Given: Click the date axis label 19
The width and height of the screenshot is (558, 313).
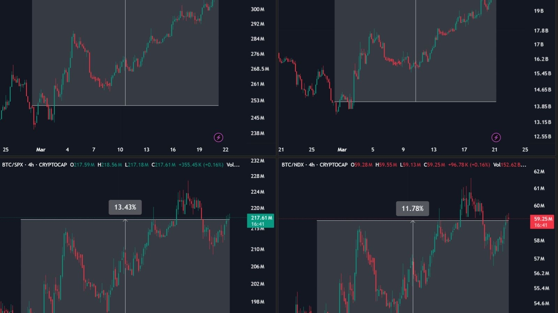Looking at the screenshot, I should click(x=199, y=150).
